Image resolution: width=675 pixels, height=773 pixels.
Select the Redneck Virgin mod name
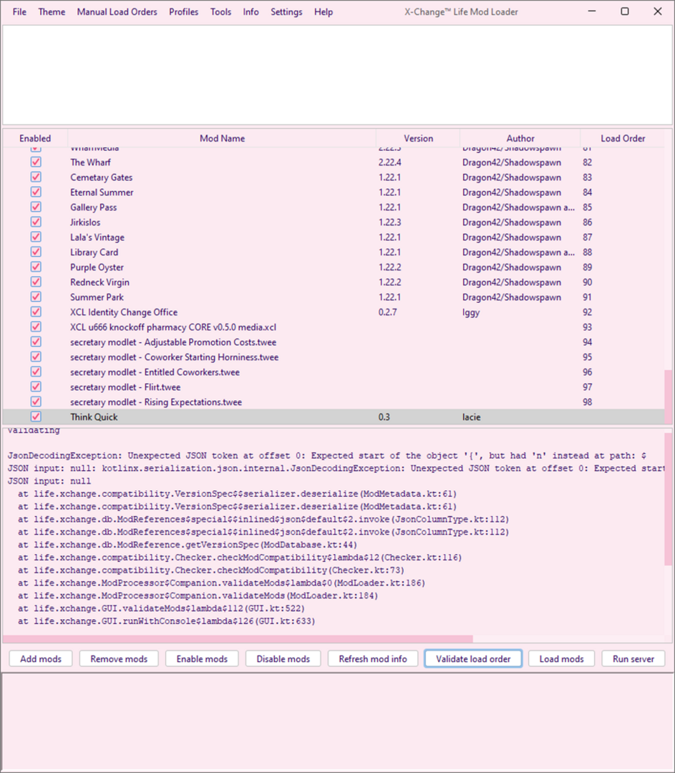tap(99, 283)
